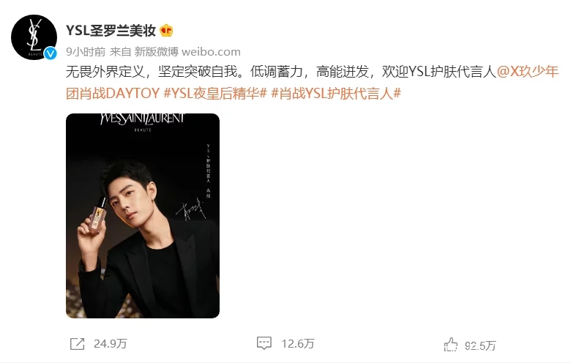Open the YSL圣罗兰美妆 account name

111,31
